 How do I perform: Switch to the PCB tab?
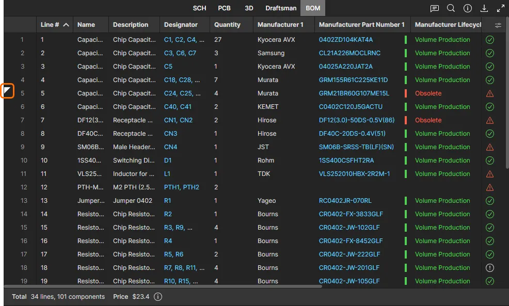click(x=224, y=8)
